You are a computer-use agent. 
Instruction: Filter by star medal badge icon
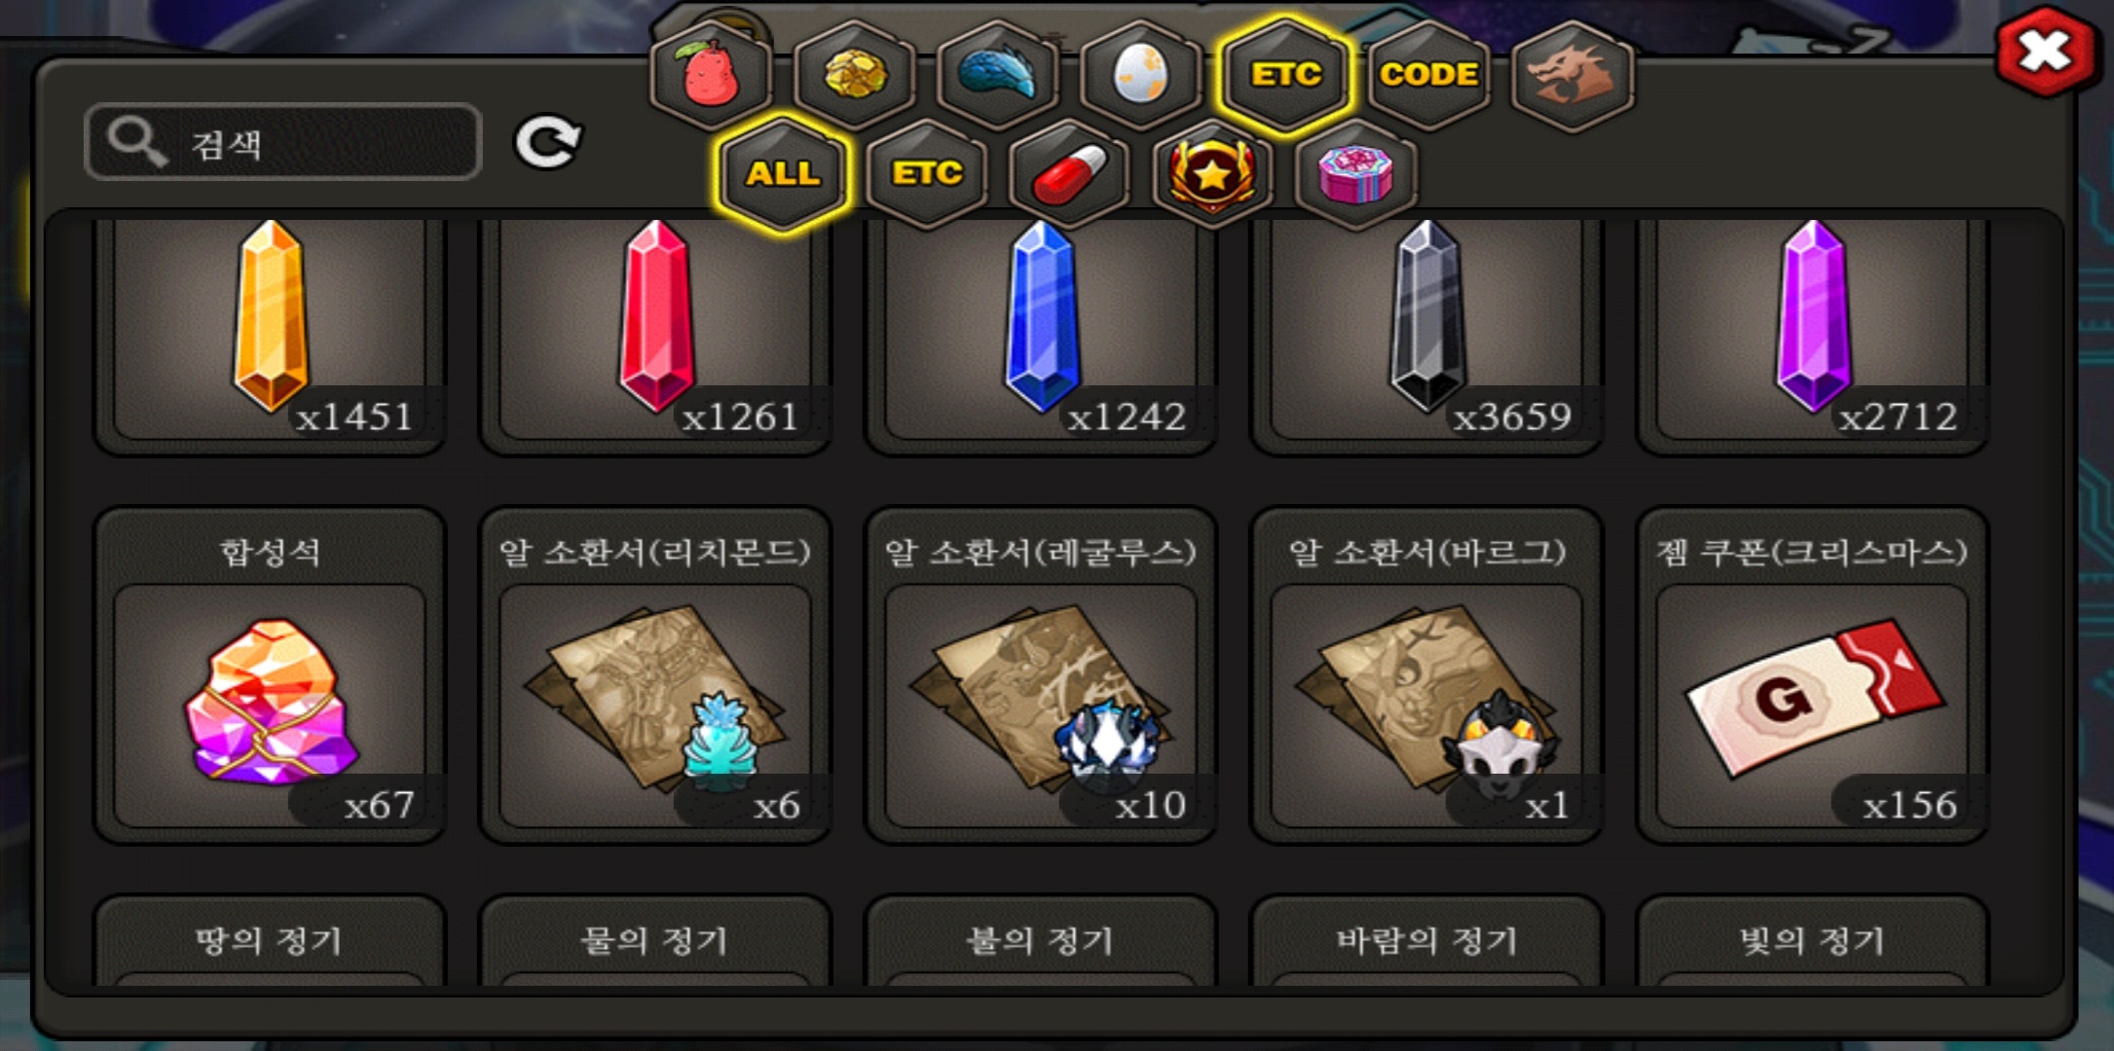pyautogui.click(x=1212, y=174)
